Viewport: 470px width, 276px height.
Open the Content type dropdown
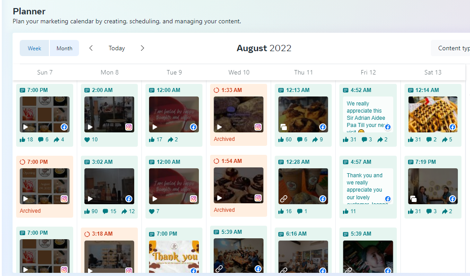tap(451, 48)
